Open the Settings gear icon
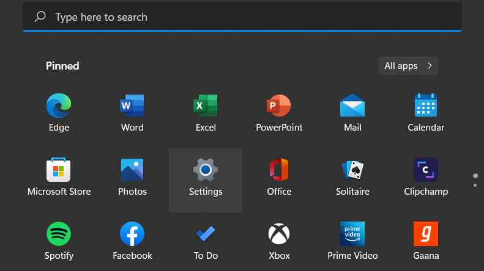This screenshot has height=271, width=484. click(x=206, y=170)
